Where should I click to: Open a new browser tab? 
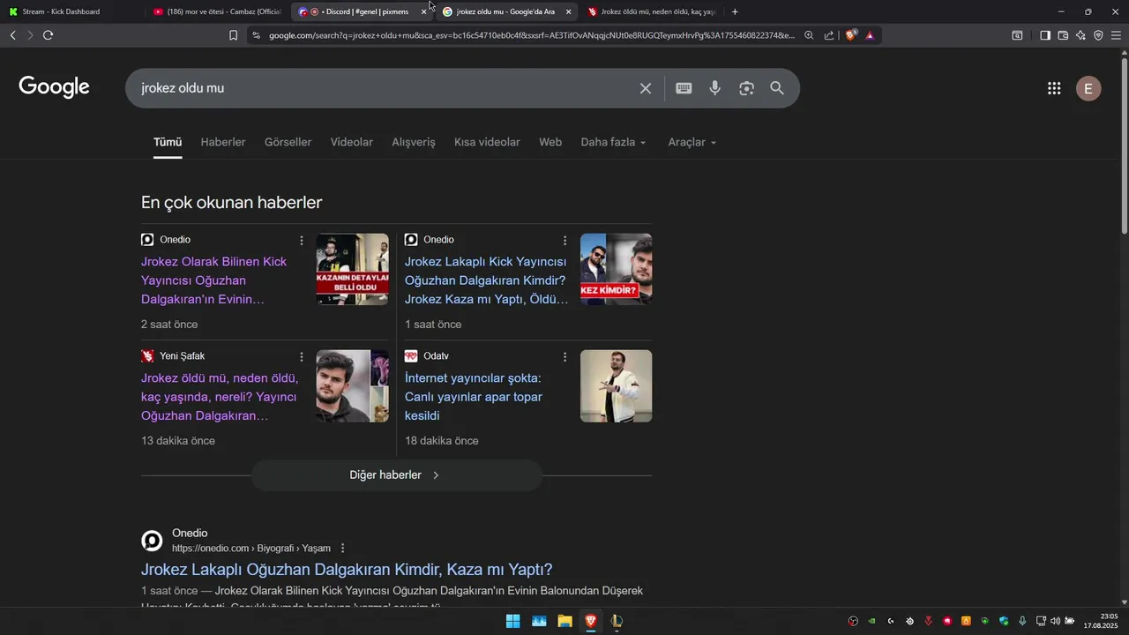coord(735,11)
